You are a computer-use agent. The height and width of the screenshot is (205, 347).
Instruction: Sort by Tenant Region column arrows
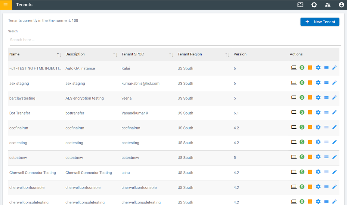pyautogui.click(x=227, y=55)
